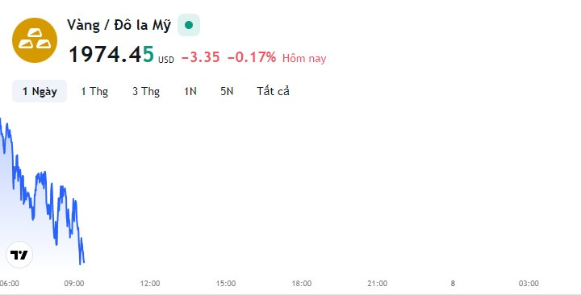The width and height of the screenshot is (581, 295).
Task: Click the 1974.45 current price
Action: 111,55
